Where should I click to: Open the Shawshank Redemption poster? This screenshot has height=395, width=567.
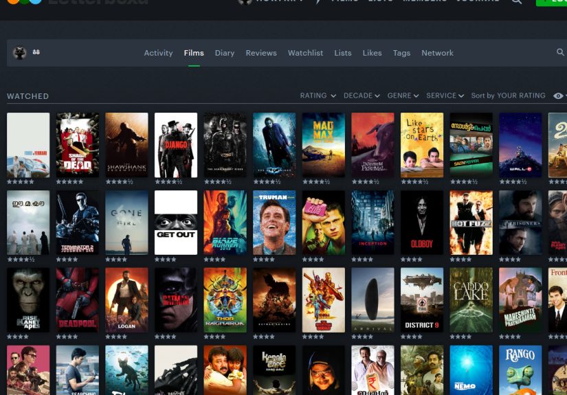[126, 145]
